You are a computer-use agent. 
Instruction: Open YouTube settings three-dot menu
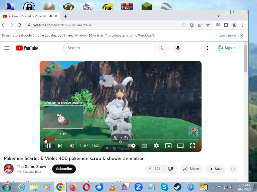tap(208, 48)
